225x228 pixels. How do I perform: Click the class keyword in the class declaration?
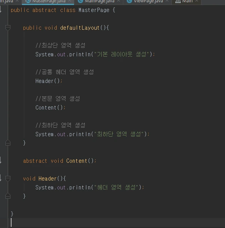[68, 10]
